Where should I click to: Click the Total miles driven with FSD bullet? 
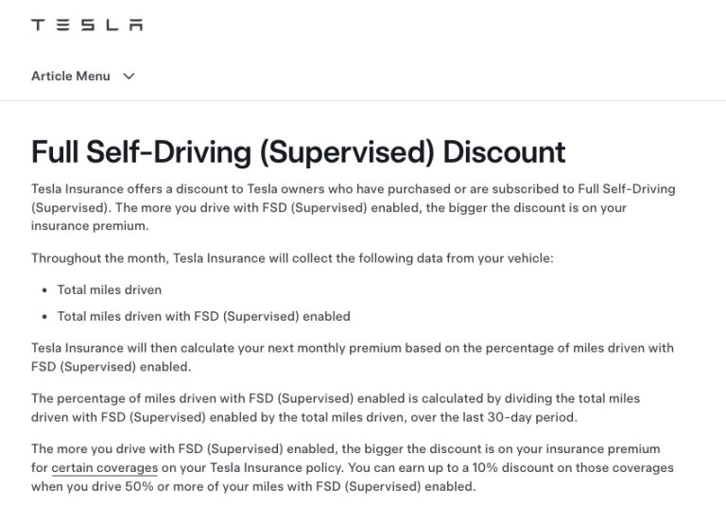[204, 317]
